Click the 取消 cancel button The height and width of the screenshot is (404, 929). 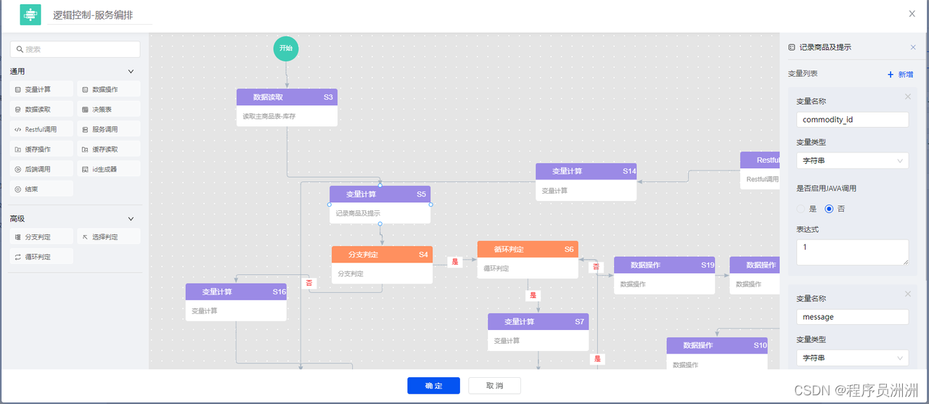(494, 386)
